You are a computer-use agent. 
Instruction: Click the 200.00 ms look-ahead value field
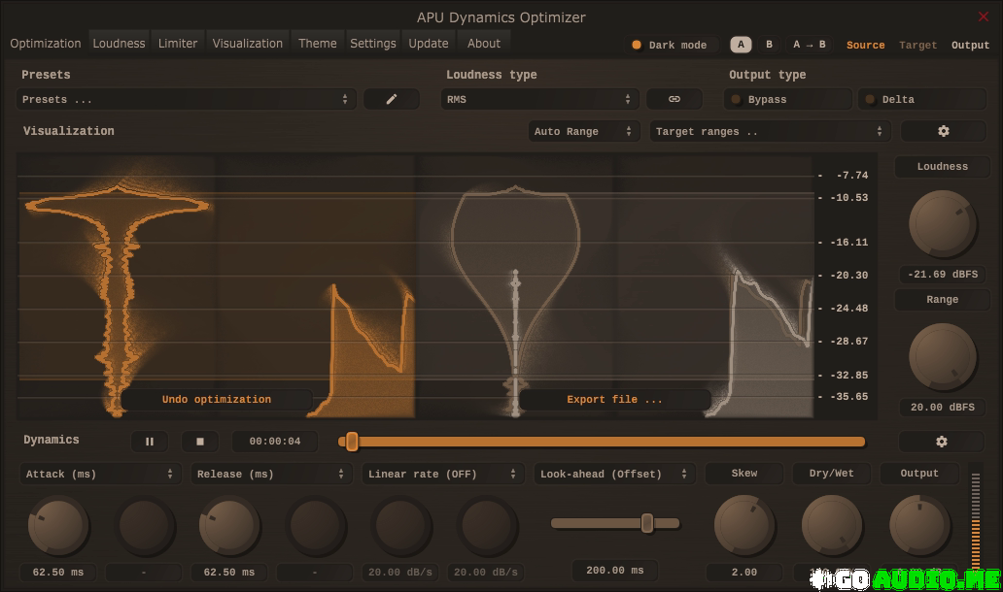pos(614,571)
